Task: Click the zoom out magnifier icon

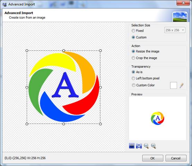Action: coord(146,146)
